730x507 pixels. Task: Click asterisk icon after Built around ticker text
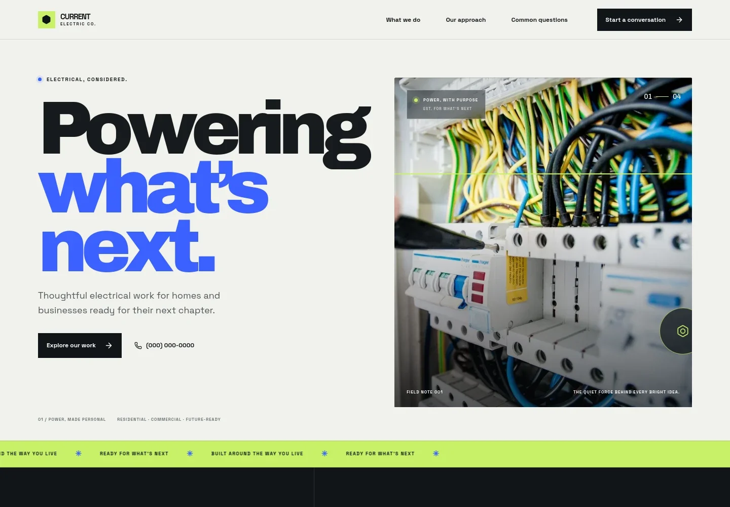click(x=324, y=453)
